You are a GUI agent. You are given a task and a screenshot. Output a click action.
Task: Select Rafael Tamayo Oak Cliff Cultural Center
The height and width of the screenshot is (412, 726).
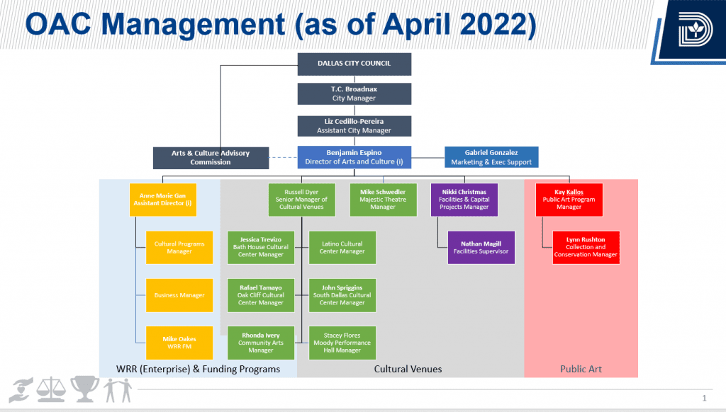(261, 295)
